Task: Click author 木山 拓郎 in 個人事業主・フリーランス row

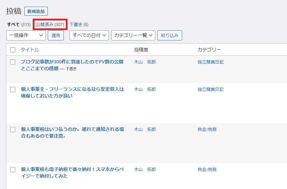Action: coord(145,89)
